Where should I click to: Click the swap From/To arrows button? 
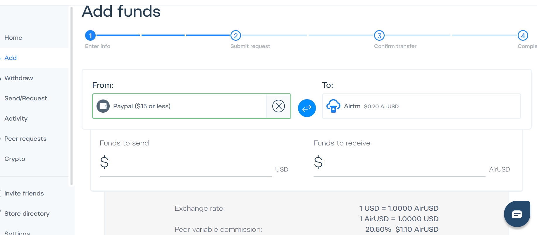[x=307, y=108]
